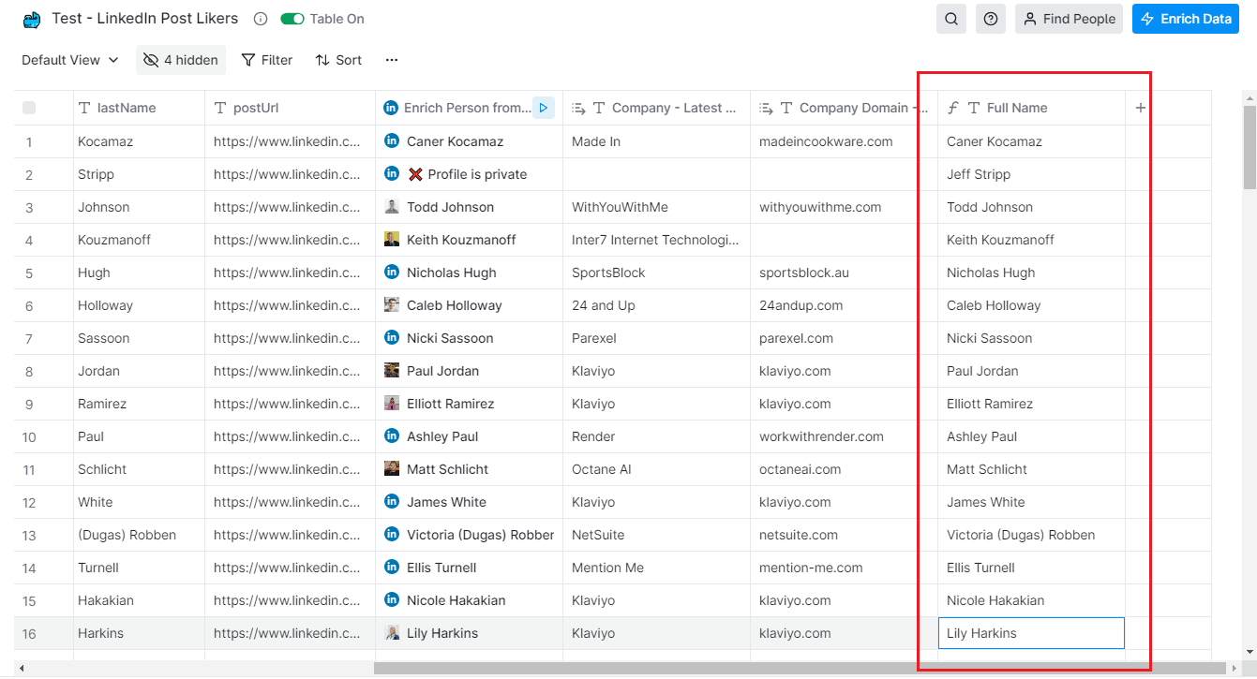Select the Octane AI company cell

[x=656, y=469]
